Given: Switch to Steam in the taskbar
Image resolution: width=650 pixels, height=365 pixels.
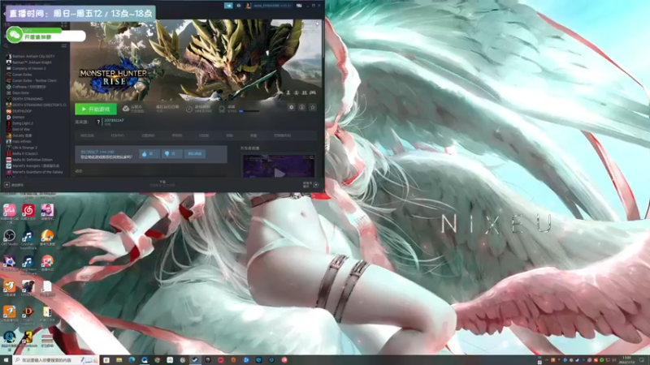Looking at the screenshot, I should (x=195, y=360).
